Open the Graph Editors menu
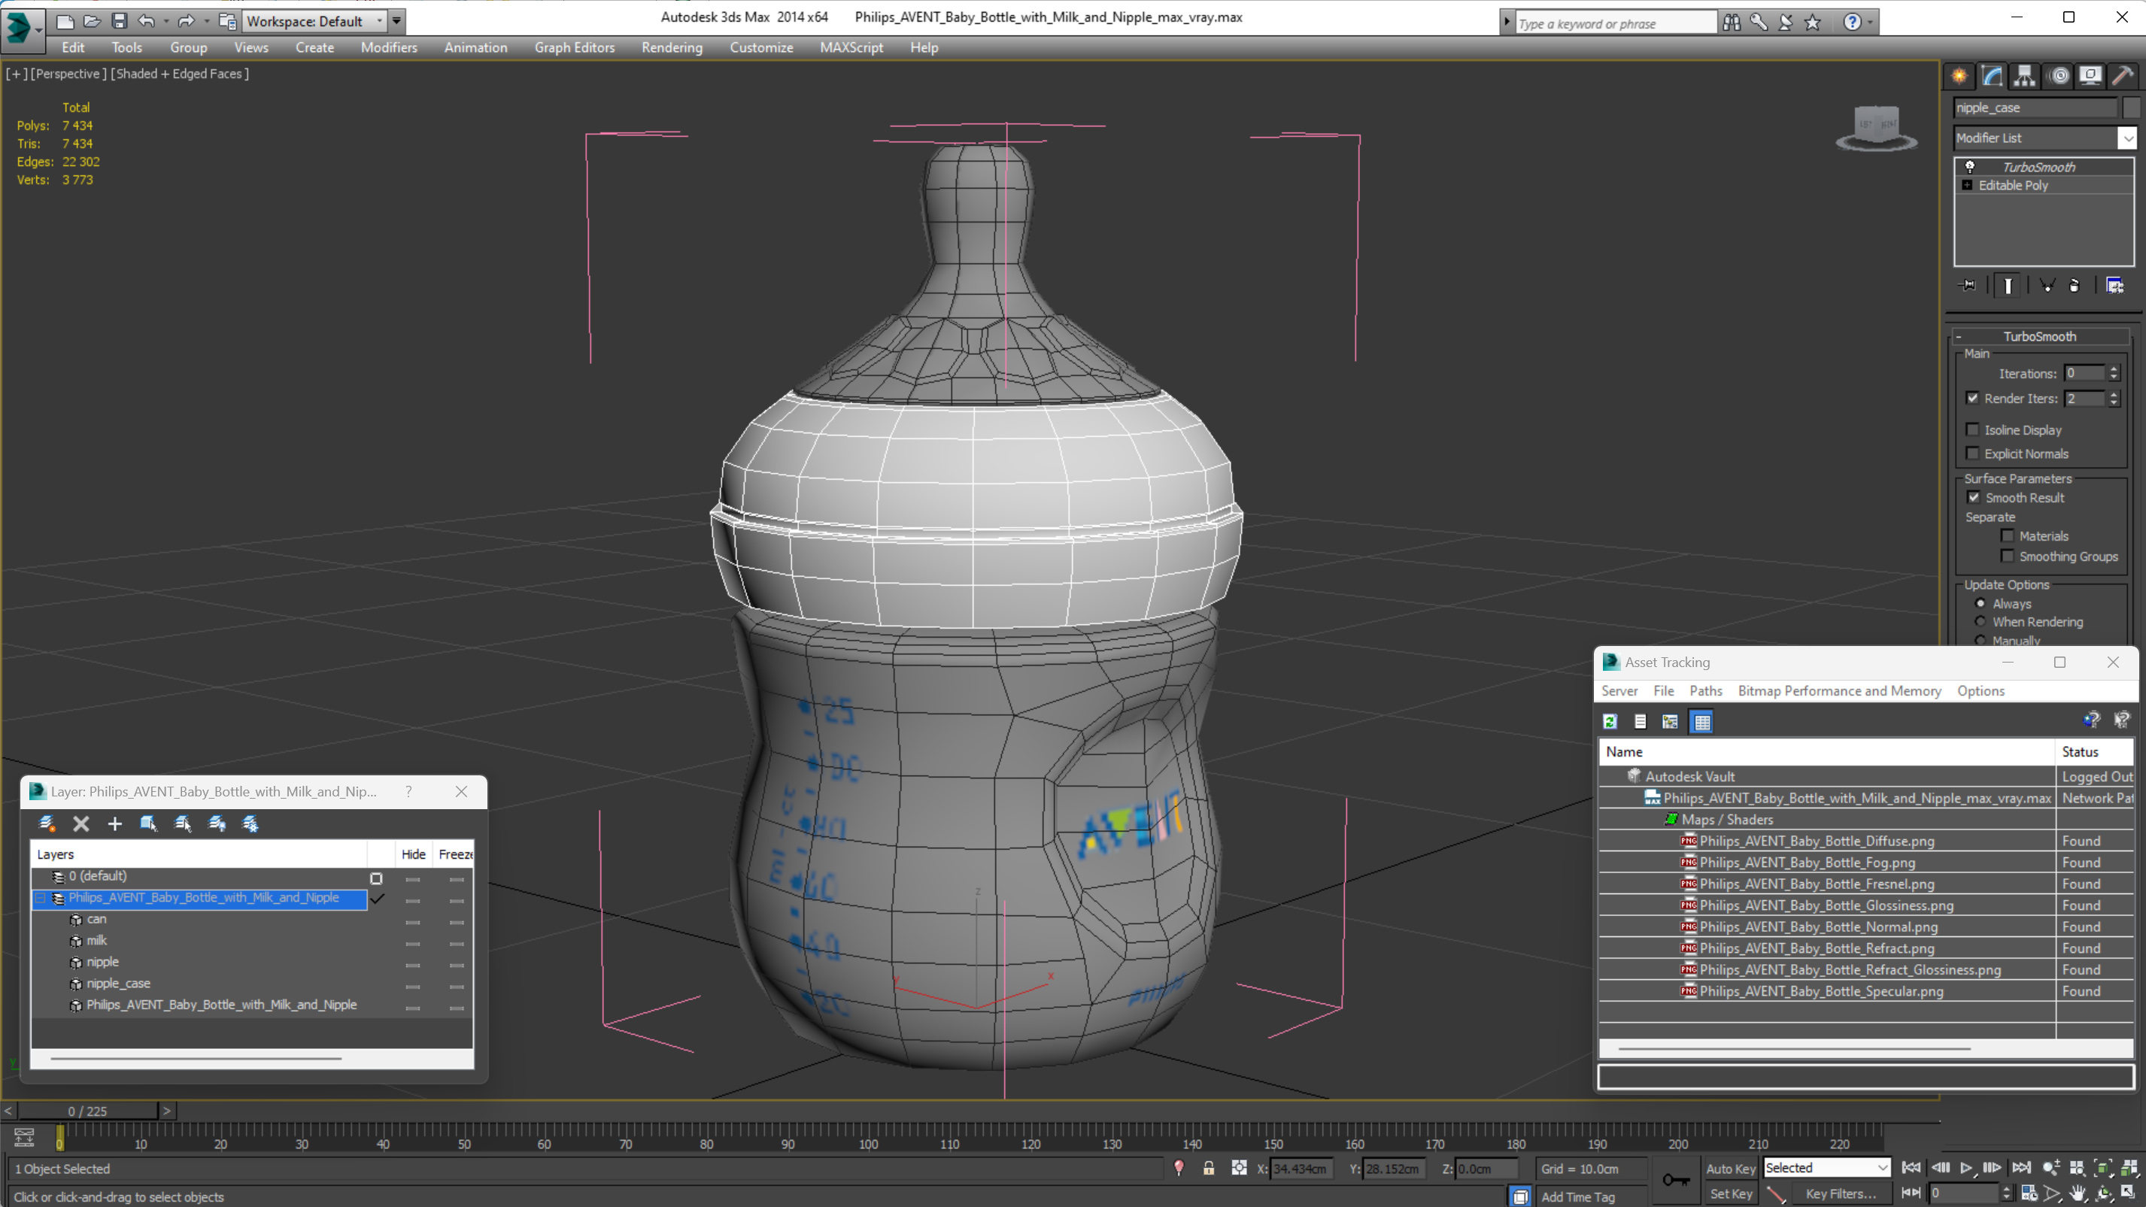Image resolution: width=2146 pixels, height=1207 pixels. tap(574, 47)
